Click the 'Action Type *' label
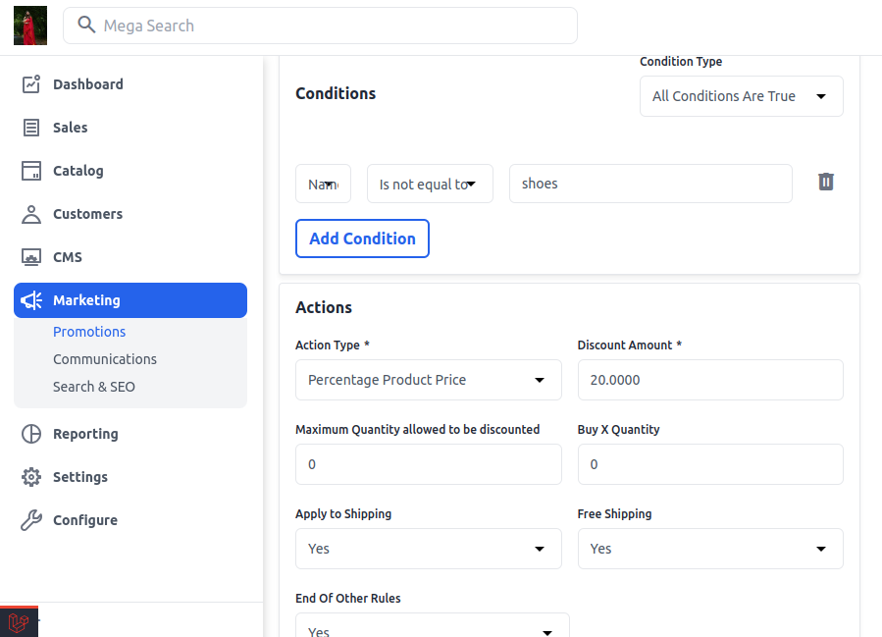Image resolution: width=882 pixels, height=637 pixels. tap(333, 345)
